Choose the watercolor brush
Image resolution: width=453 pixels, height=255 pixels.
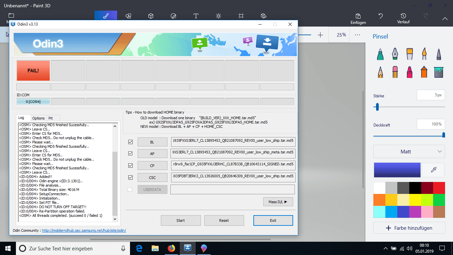click(x=424, y=54)
